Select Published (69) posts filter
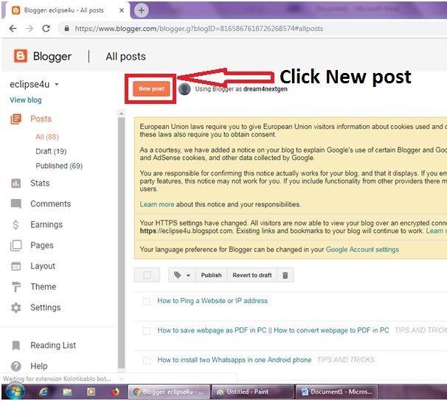447x401 pixels. pyautogui.click(x=59, y=166)
